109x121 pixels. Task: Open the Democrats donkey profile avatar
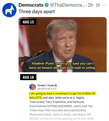click(x=9, y=10)
